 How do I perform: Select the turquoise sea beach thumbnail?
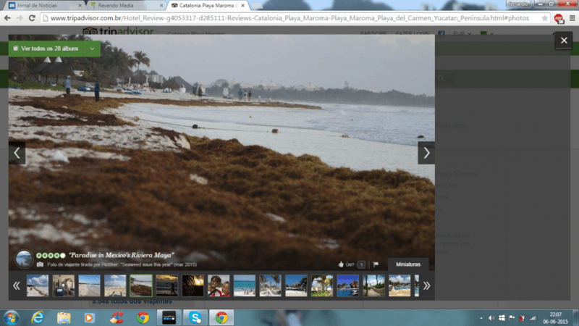click(245, 285)
